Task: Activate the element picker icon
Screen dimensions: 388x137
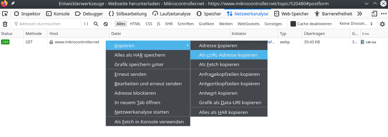Action: [x=5, y=14]
